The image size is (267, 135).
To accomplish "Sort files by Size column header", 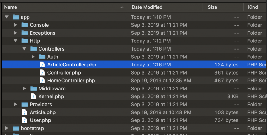I will pos(212,7).
